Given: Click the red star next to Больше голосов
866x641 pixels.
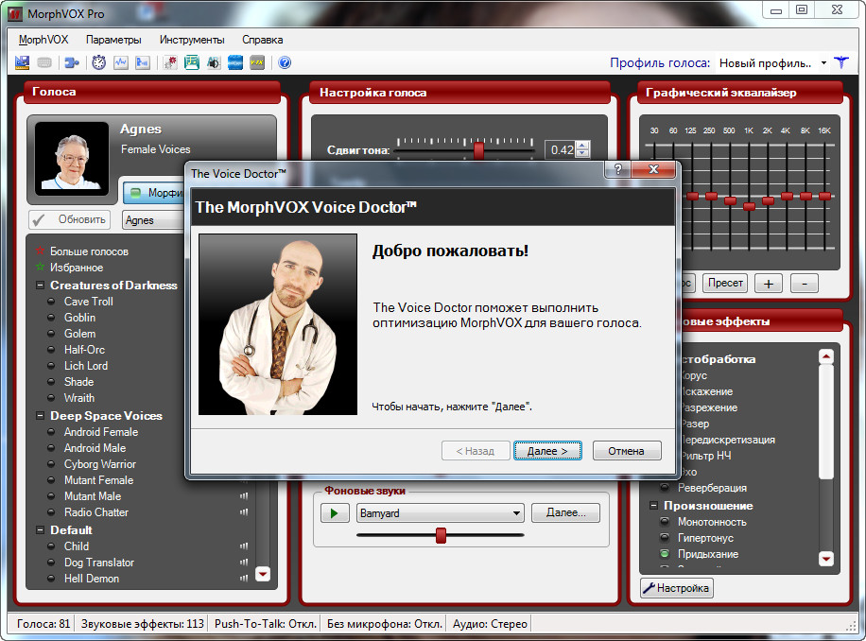Looking at the screenshot, I should 41,251.
